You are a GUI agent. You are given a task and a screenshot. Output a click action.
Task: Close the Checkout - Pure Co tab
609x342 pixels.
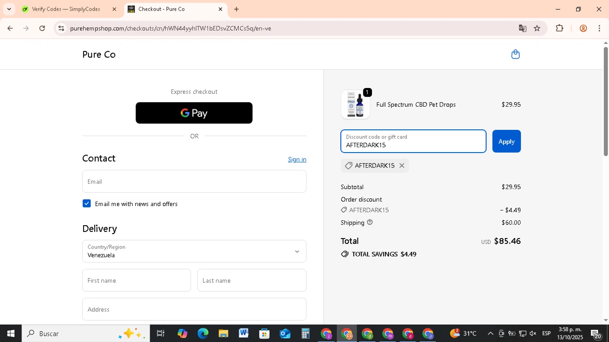220,9
